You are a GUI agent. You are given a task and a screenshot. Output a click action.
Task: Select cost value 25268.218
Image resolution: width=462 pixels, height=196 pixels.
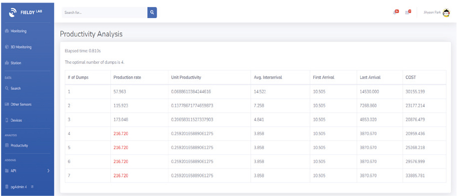[415, 148]
